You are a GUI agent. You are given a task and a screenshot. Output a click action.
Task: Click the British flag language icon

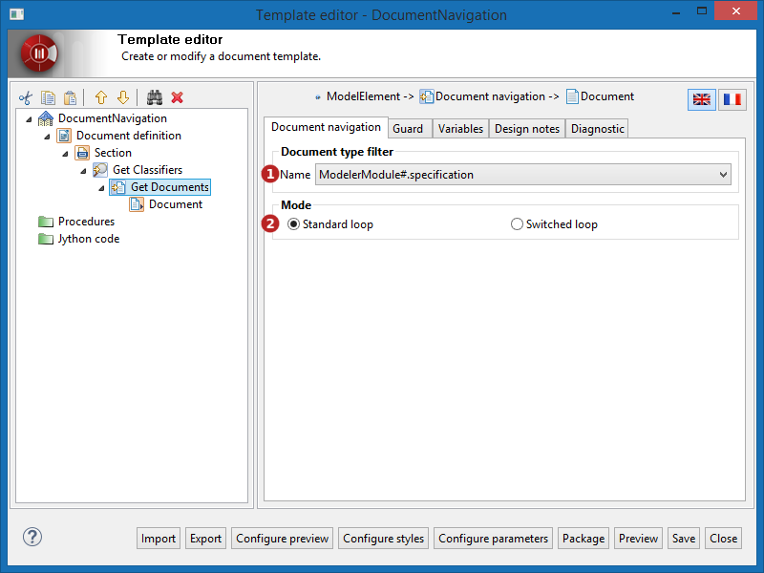tap(702, 98)
